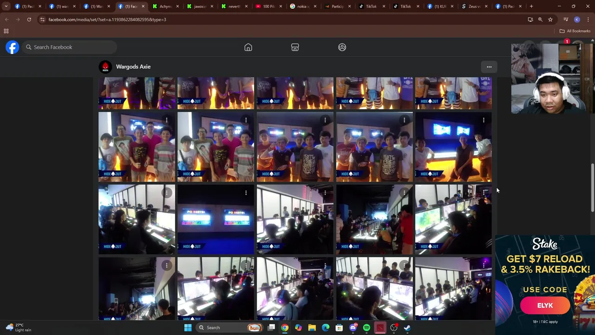The image size is (595, 335).
Task: Open the album three-dot options menu
Action: click(x=489, y=67)
